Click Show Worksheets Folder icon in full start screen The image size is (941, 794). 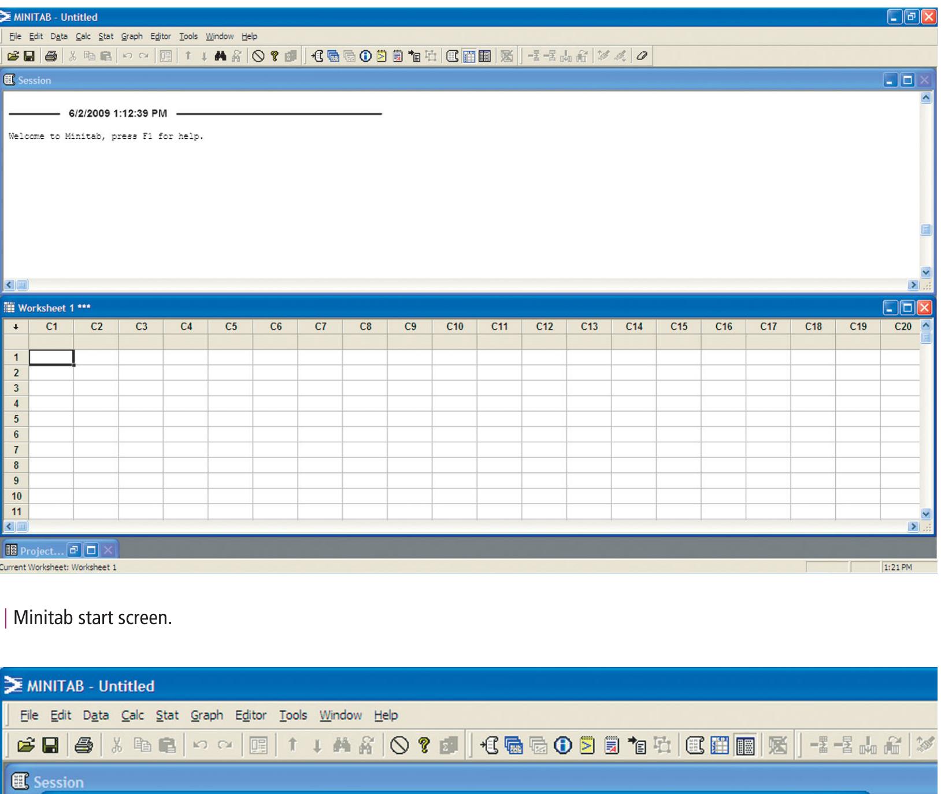(334, 56)
